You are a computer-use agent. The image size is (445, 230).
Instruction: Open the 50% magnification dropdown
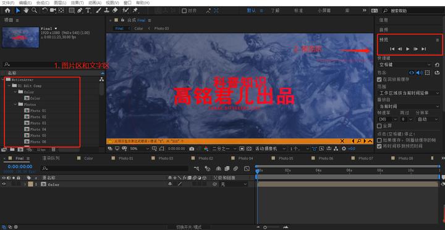click(x=139, y=149)
